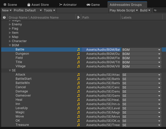Screen dimensions: 166x129
Task: Click the path Assets/Audio/SE/OK.o
Action: [x=103, y=121]
